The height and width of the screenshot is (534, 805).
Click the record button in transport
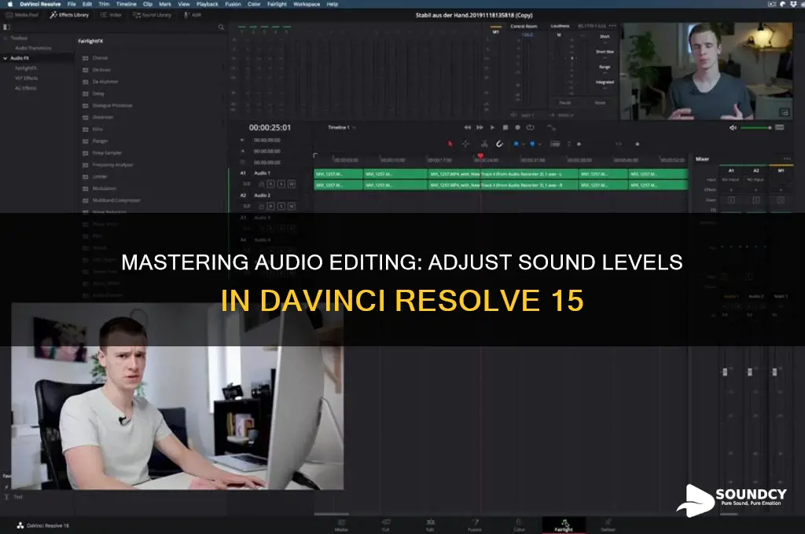point(517,127)
